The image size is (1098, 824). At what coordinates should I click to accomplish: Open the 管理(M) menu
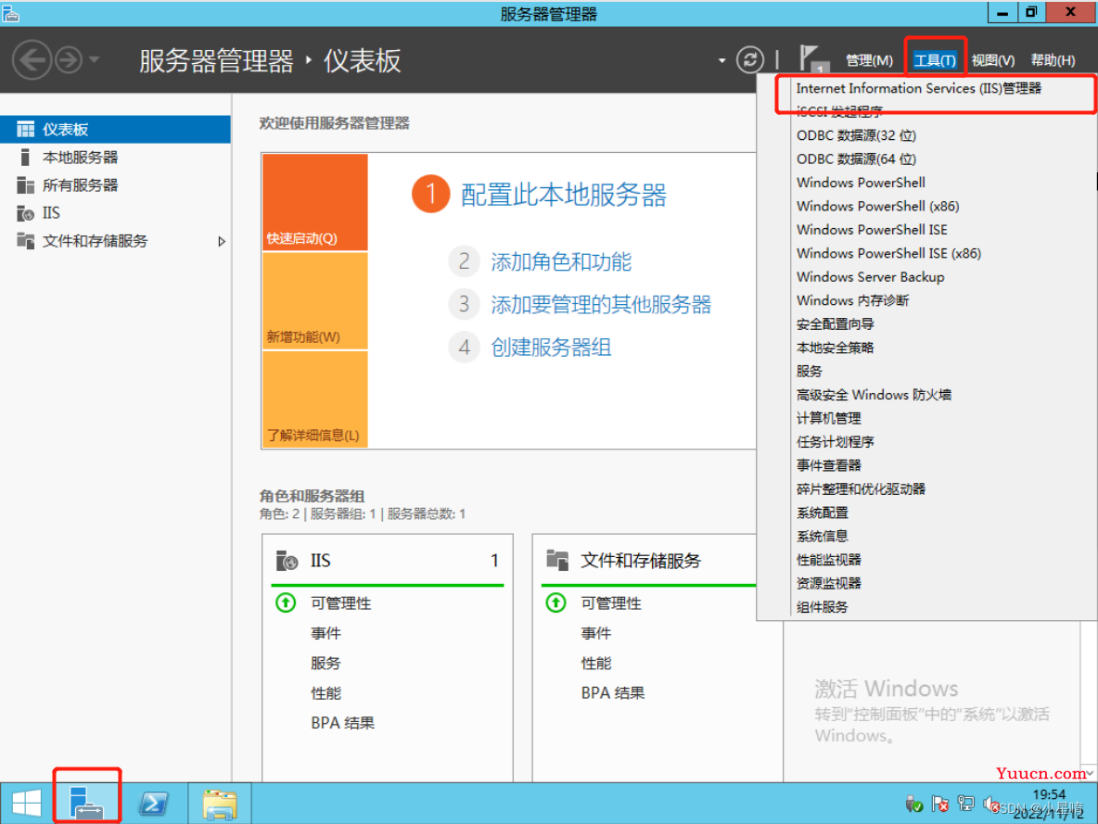point(869,61)
